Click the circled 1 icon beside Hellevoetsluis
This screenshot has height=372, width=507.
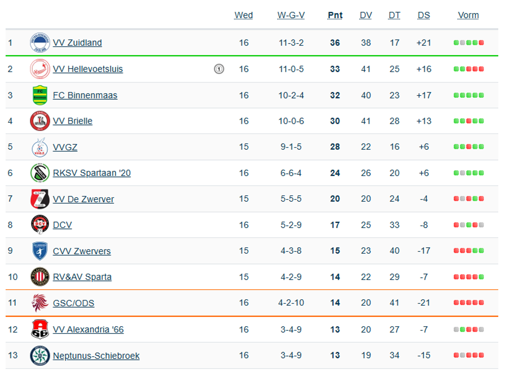tap(219, 69)
